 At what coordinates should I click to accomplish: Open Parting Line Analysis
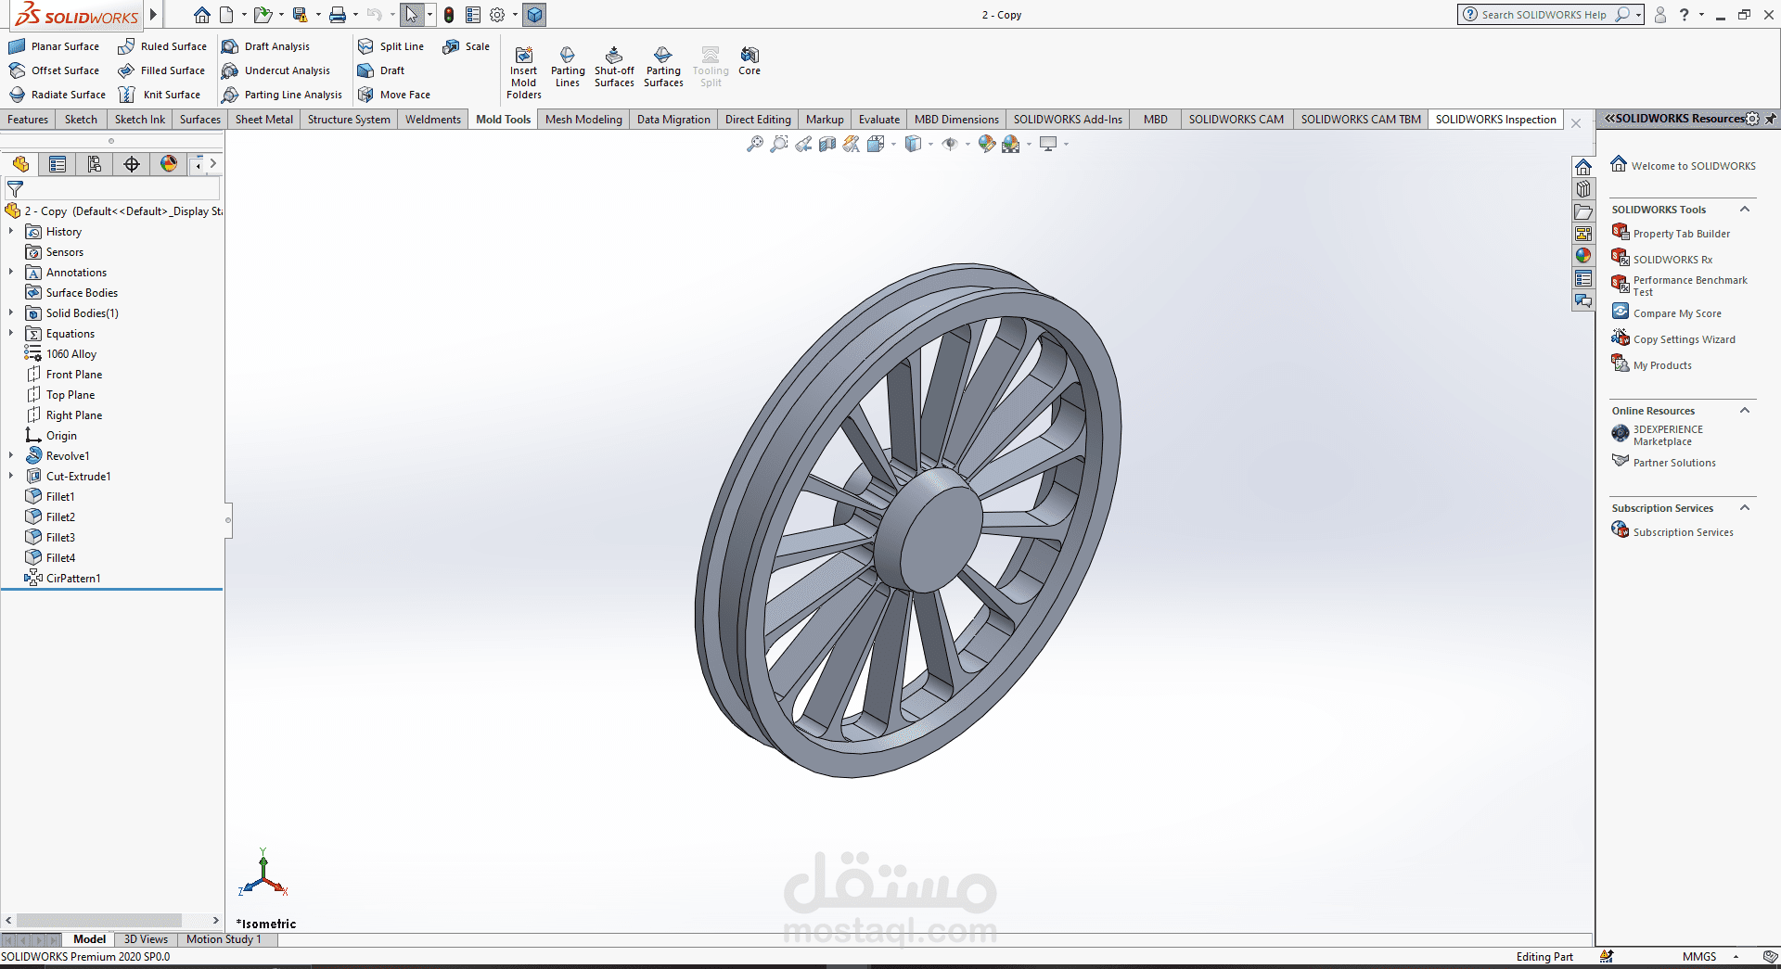(282, 95)
